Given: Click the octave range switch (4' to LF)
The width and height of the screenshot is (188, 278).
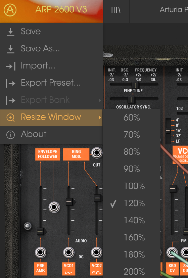Looking at the screenshot, I should pos(168,131).
